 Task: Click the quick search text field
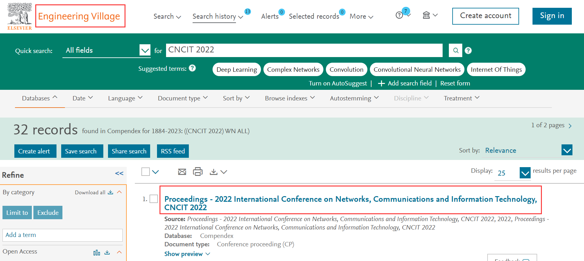304,50
